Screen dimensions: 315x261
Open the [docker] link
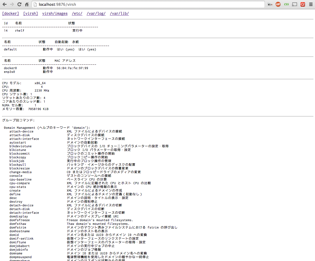pyautogui.click(x=10, y=13)
